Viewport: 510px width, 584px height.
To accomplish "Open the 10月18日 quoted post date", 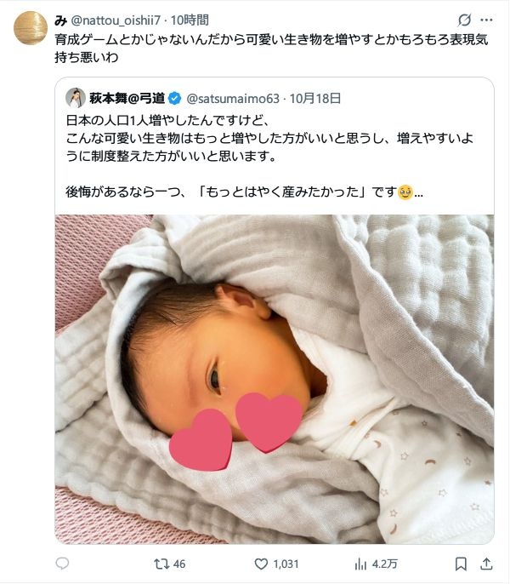I will point(315,99).
